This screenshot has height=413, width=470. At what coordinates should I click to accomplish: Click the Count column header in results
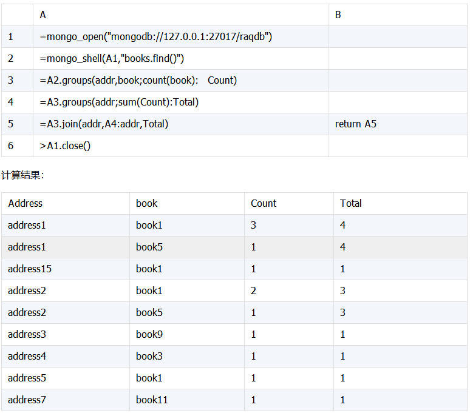tap(264, 204)
